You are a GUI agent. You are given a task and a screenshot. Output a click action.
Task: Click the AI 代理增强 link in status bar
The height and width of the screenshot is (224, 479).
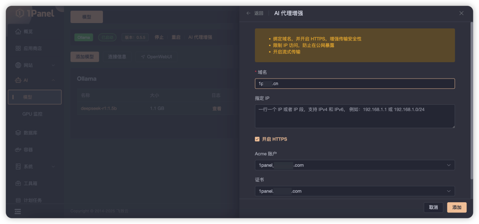click(200, 37)
